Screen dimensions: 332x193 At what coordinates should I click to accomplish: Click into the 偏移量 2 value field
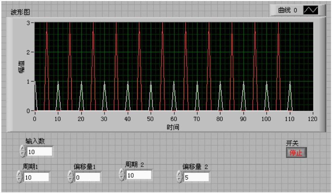tap(196, 177)
